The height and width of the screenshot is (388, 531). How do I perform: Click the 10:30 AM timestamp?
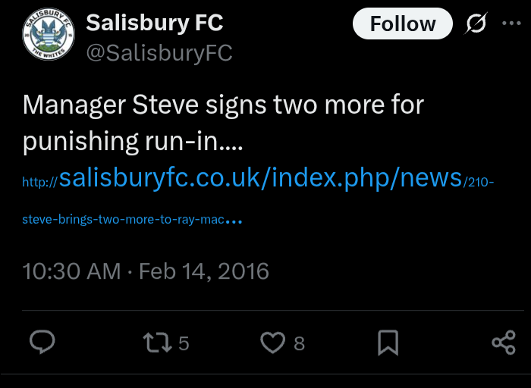click(x=71, y=271)
